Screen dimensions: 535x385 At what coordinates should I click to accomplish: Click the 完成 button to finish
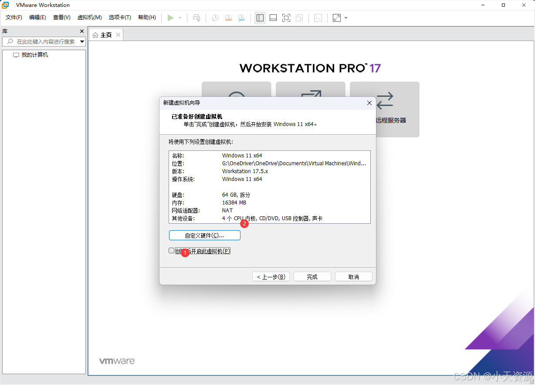pos(312,276)
